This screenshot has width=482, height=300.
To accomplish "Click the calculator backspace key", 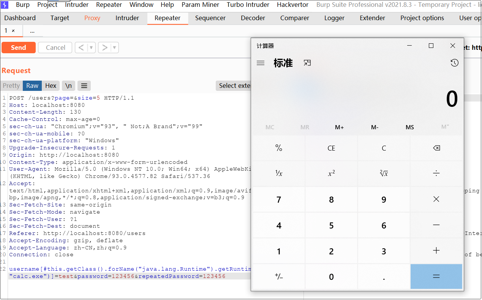I will (436, 148).
